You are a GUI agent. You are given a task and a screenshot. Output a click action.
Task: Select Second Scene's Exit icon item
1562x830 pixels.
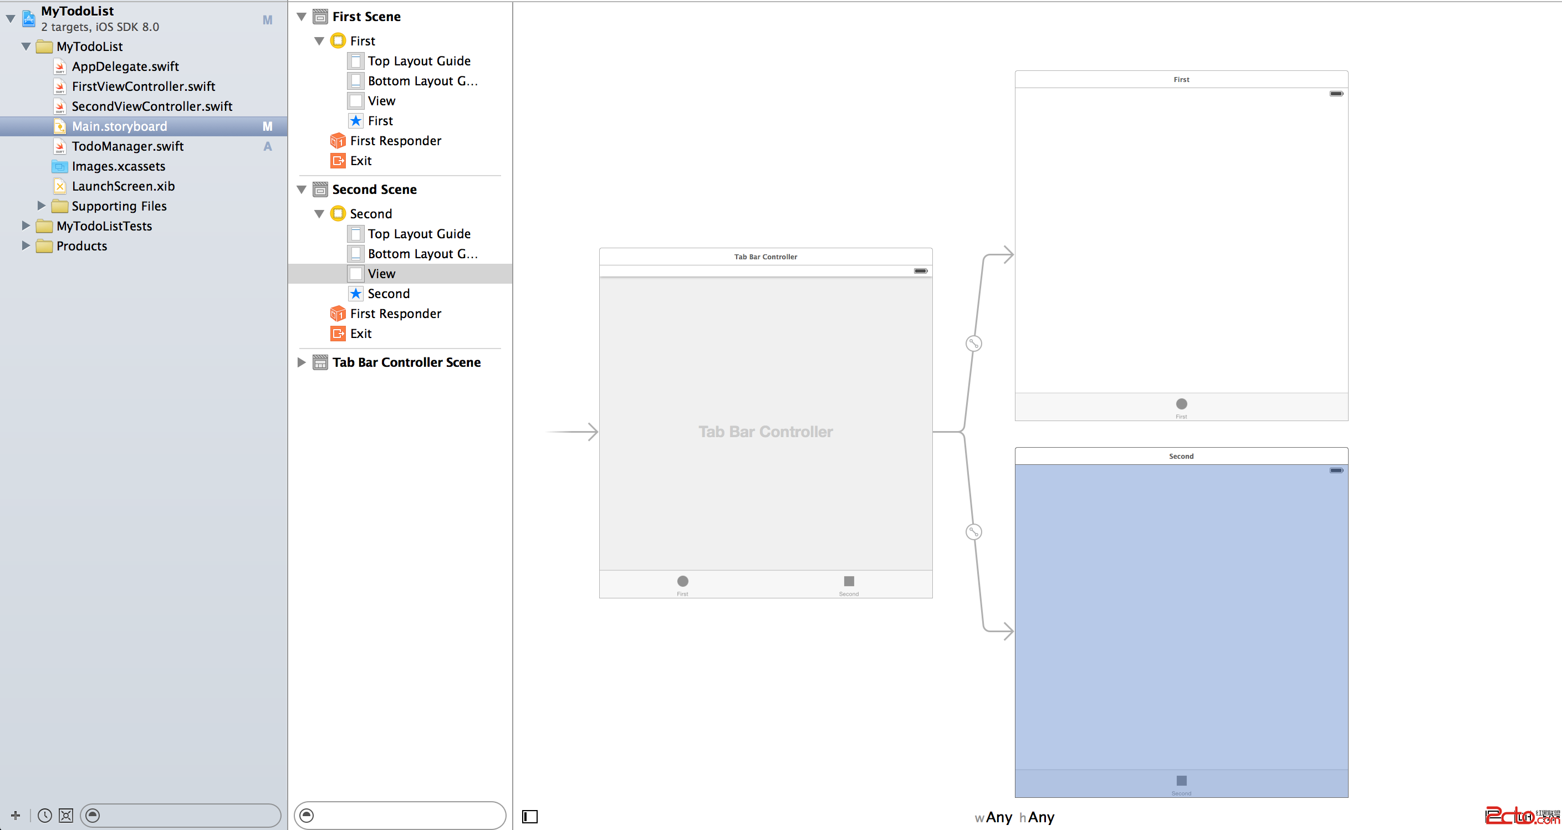338,334
